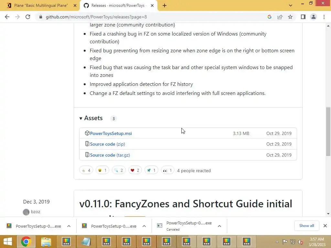Expand options for canceled PowerToysSetup download

pos(219,226)
